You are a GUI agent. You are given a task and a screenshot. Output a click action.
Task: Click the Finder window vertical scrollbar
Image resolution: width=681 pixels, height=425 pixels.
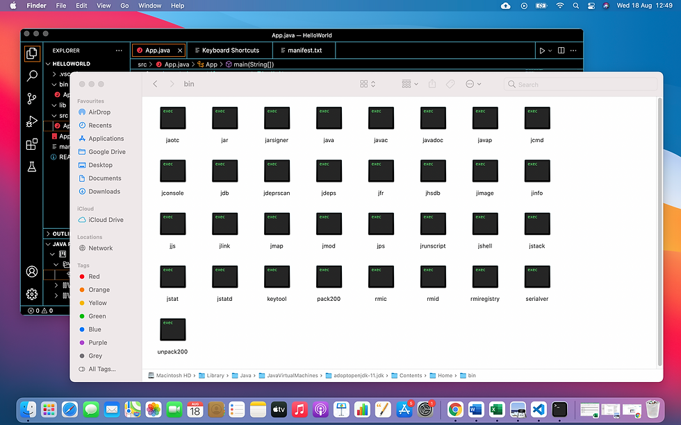pos(659,232)
